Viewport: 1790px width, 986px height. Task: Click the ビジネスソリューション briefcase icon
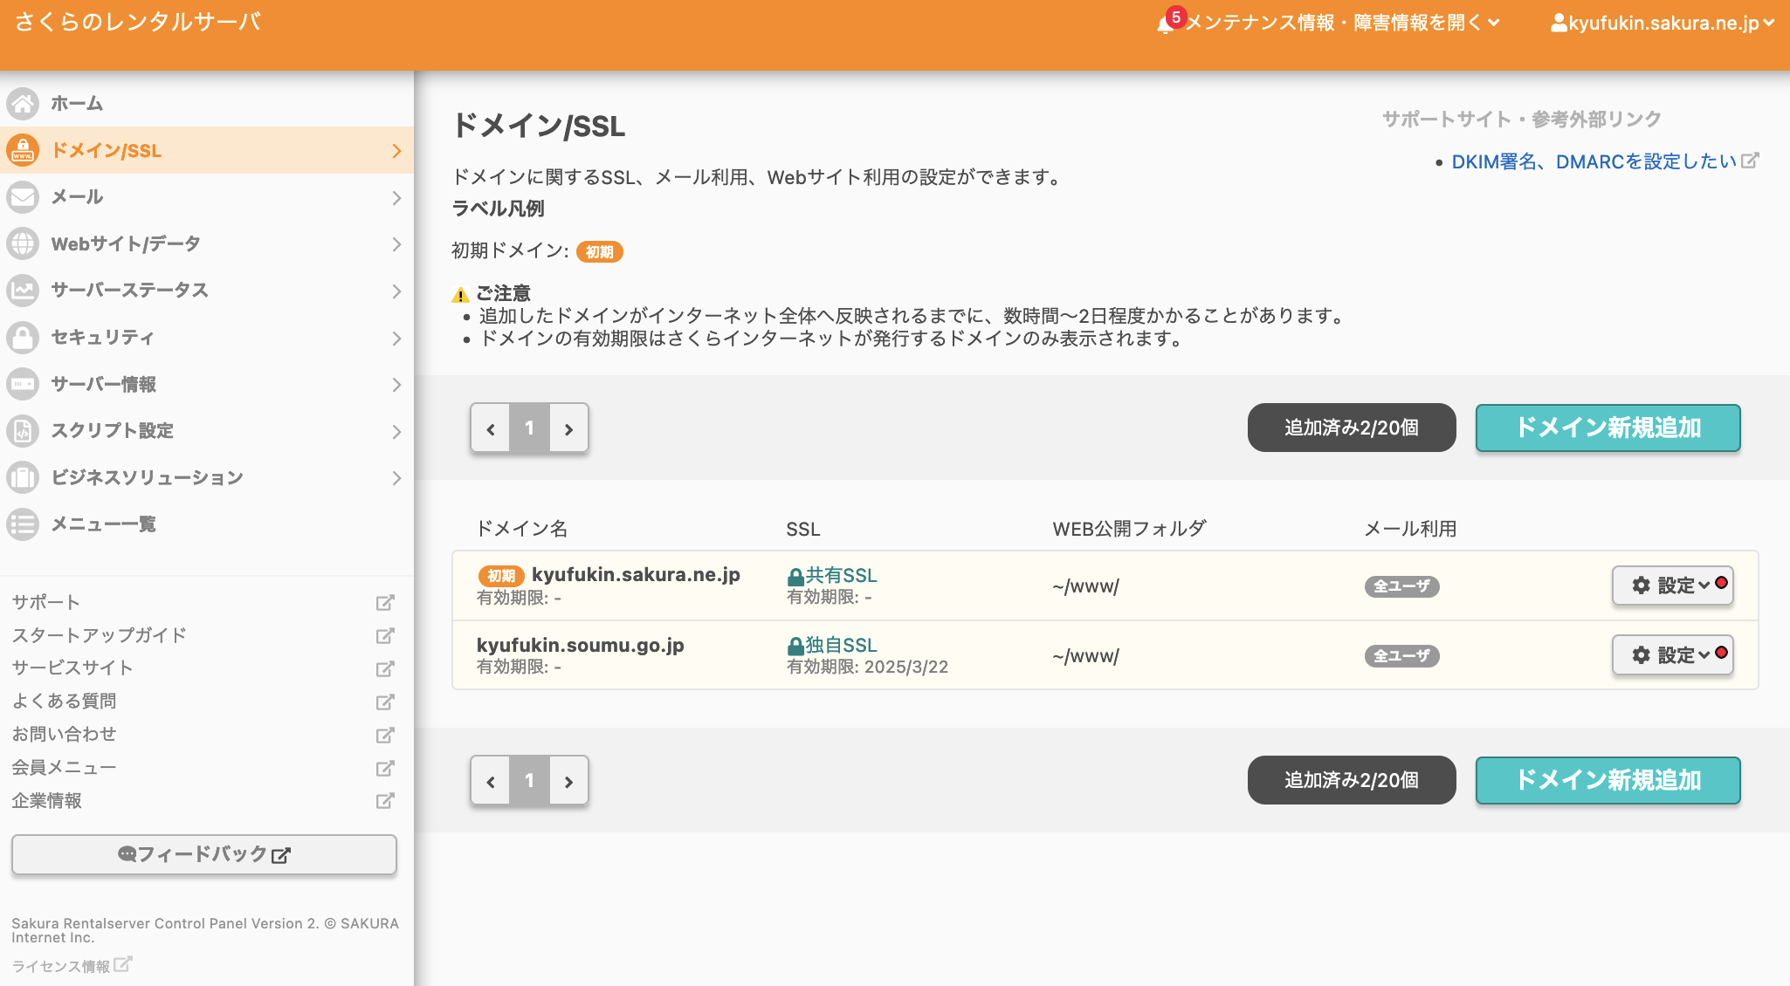(x=23, y=477)
